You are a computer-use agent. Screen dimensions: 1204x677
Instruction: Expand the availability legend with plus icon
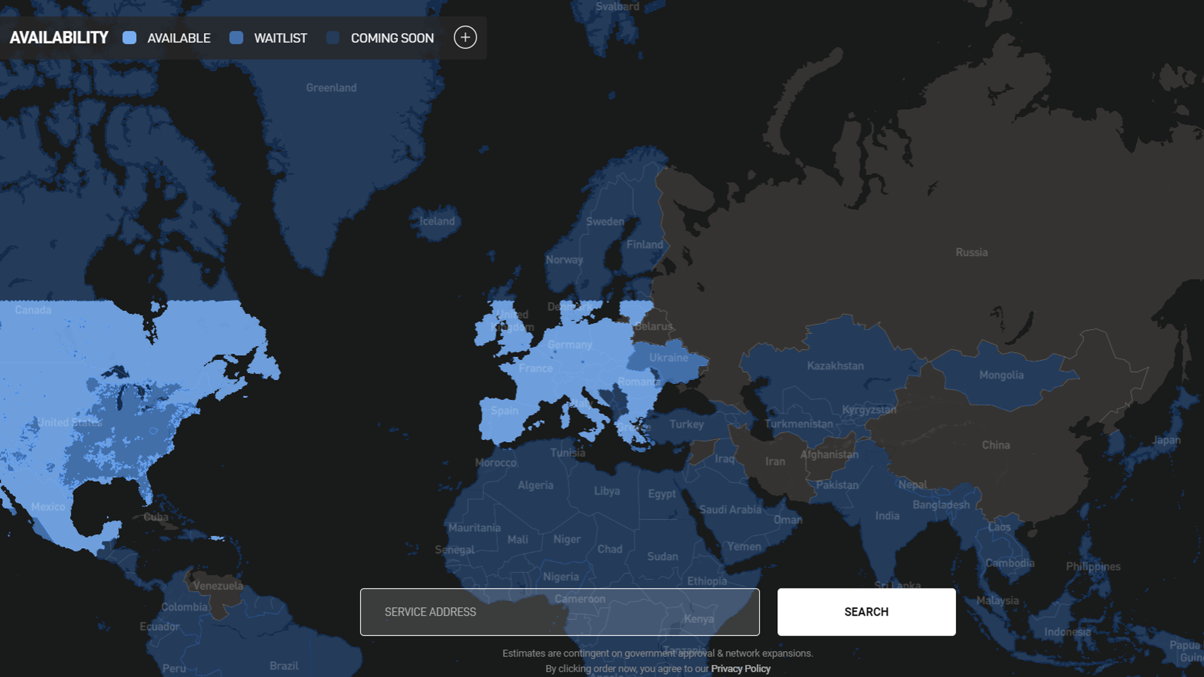pyautogui.click(x=465, y=37)
